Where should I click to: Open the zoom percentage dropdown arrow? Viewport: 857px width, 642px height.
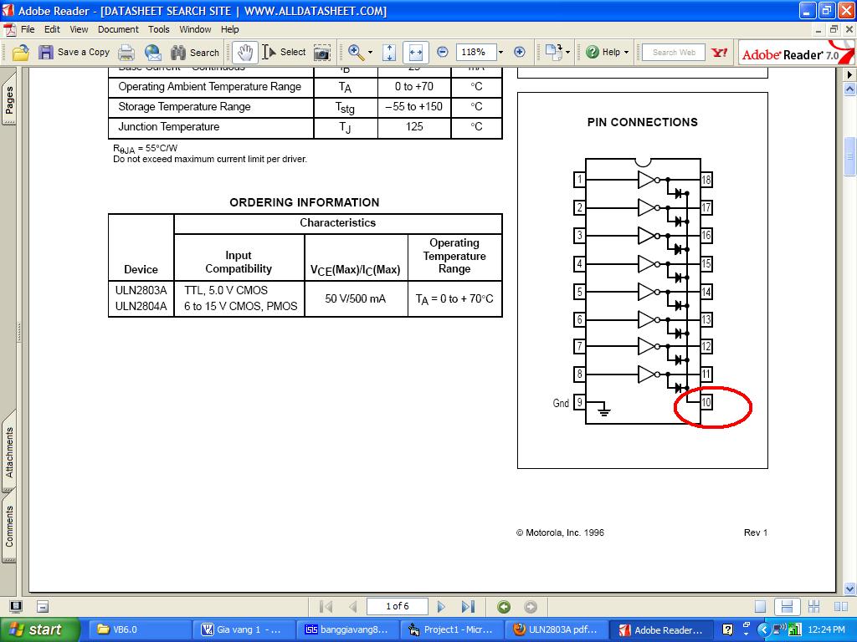click(500, 53)
